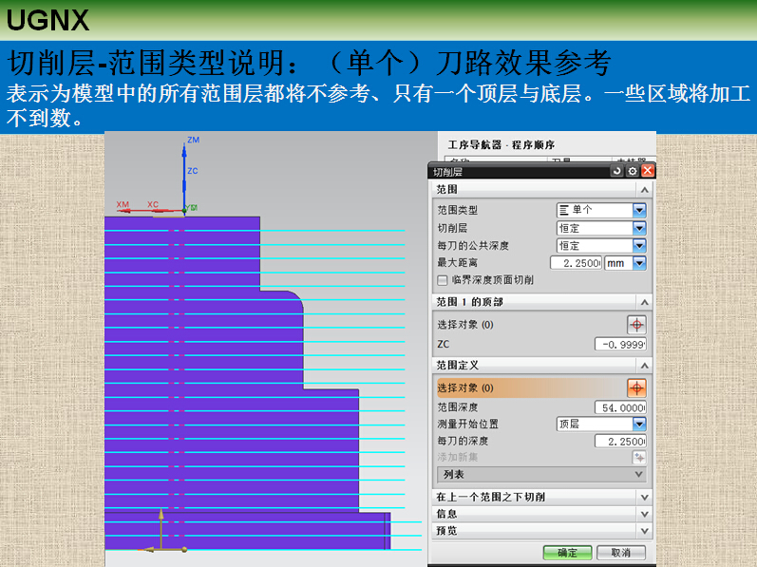
Task: Click the 范围深度 field 54.0000
Action: [x=620, y=407]
